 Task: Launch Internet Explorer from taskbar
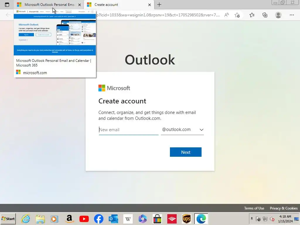tap(26, 219)
